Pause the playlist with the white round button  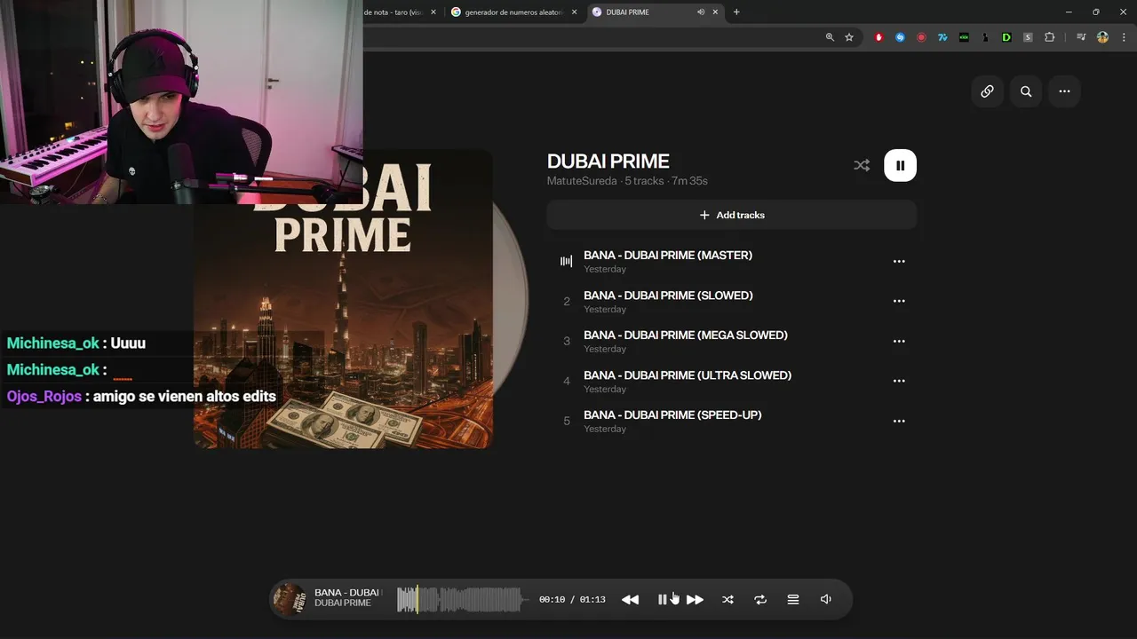point(900,165)
